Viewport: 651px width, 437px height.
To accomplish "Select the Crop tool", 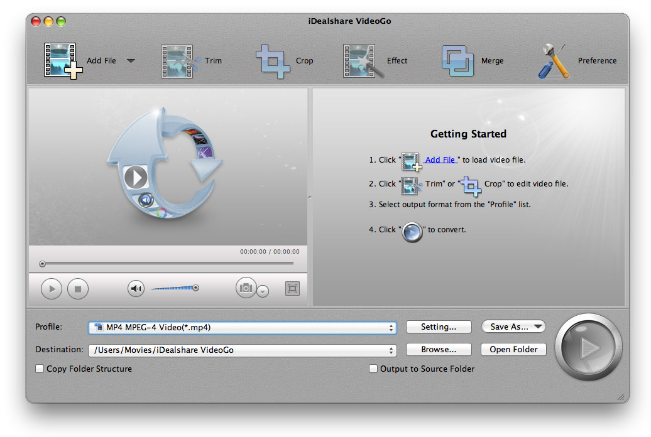I will point(273,61).
